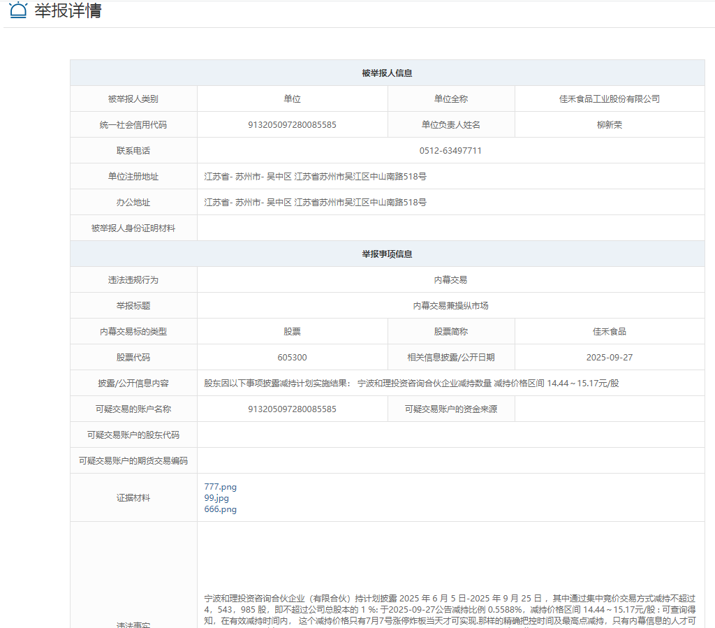The width and height of the screenshot is (715, 628).
Task: Select the title 内幕交易兼操纵市场
Action: click(450, 306)
